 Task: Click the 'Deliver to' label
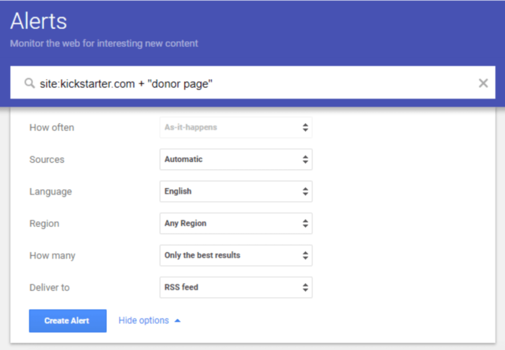(x=50, y=287)
